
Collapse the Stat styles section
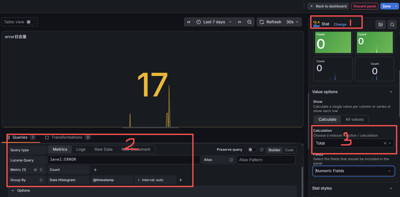pos(391,188)
